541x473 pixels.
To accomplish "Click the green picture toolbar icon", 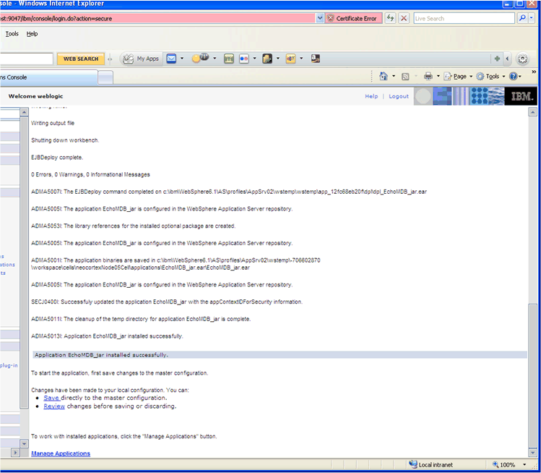I will (x=229, y=59).
